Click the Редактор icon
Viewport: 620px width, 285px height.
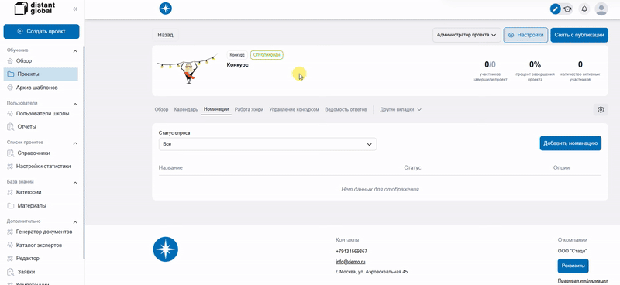click(x=10, y=258)
